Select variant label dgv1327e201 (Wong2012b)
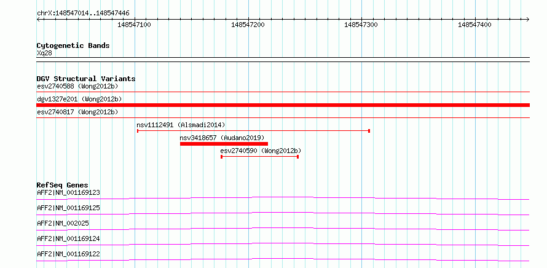The height and width of the screenshot is (268, 547). click(79, 99)
